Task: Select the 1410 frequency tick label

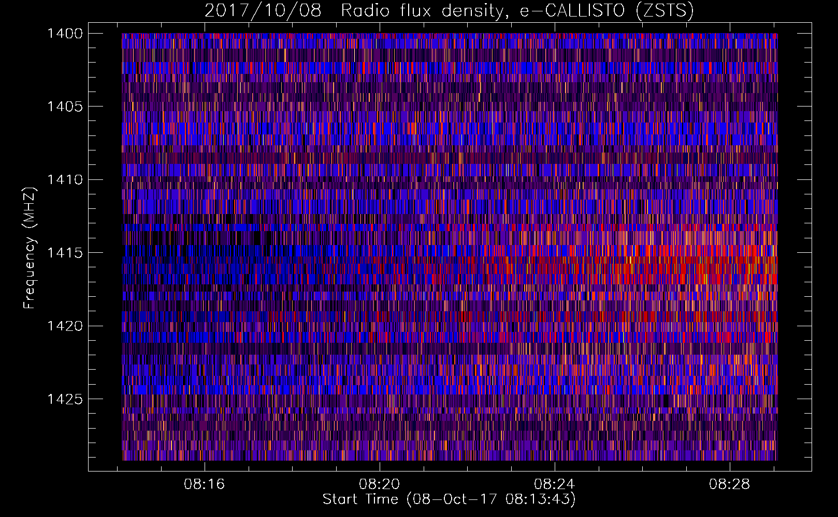Action: pos(65,180)
